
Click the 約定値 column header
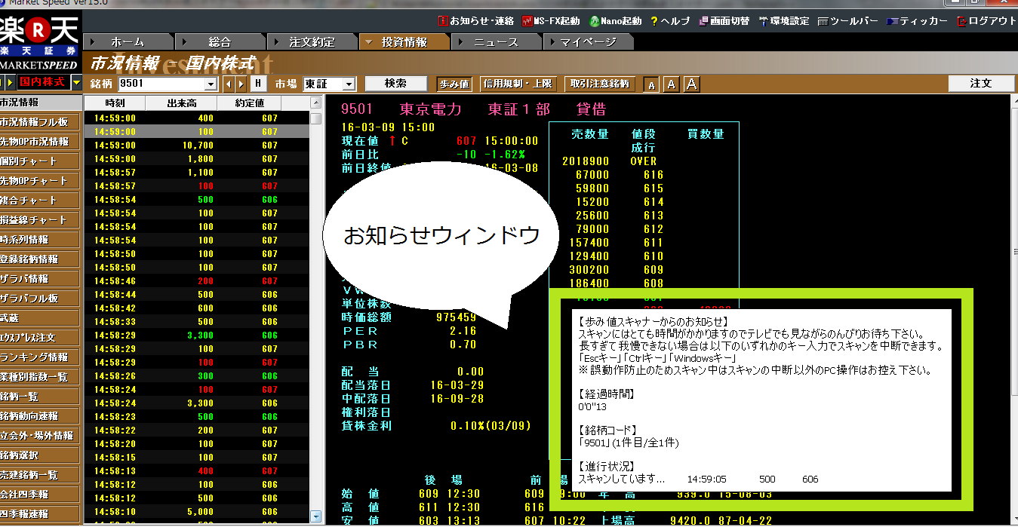[x=250, y=104]
